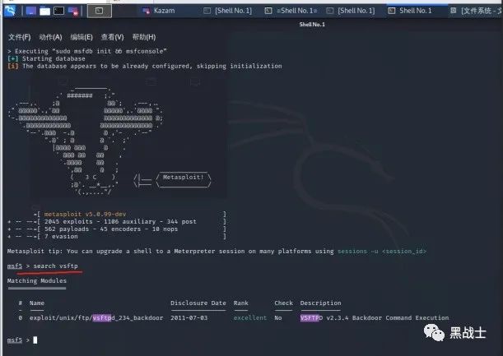
Task: Click the '2045 exploits' statistics line
Action: (x=120, y=221)
